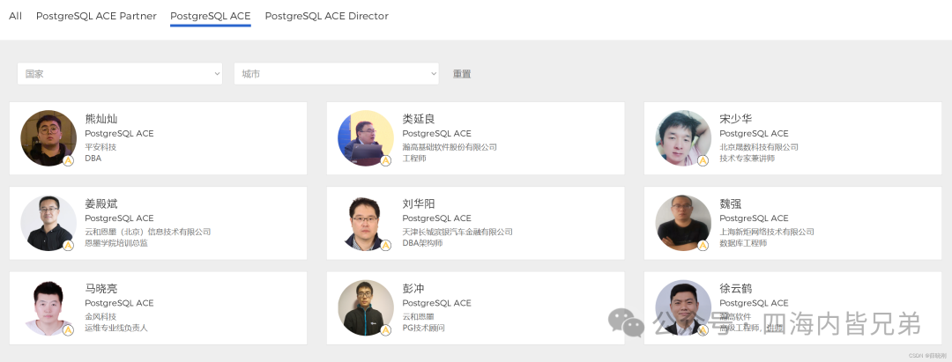Click the name 彭冲
The image size is (952, 362).
pos(413,289)
